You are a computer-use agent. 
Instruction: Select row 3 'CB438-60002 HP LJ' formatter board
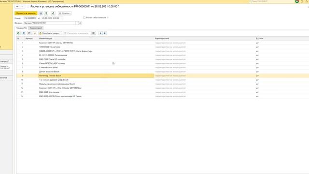(x=163, y=51)
